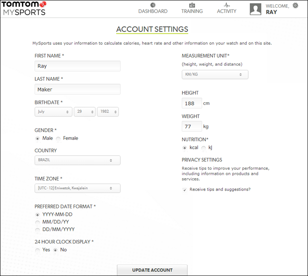Select the Male gender option

[37, 139]
